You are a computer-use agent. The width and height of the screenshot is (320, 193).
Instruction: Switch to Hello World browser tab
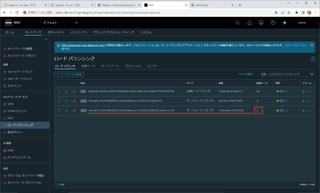pos(212,5)
